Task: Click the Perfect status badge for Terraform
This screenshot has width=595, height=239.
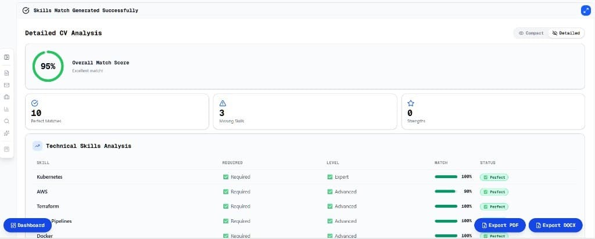Action: [494, 207]
